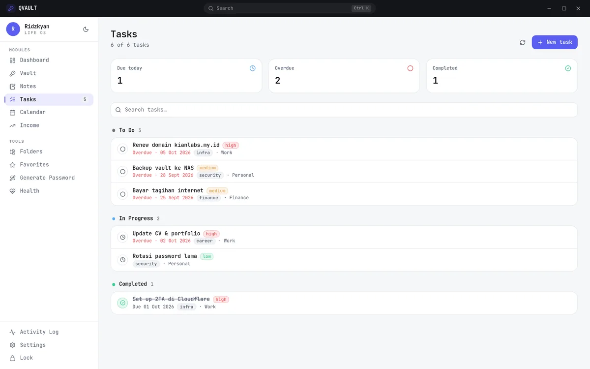Toggle status of Update CV & portfolio

coord(122,237)
